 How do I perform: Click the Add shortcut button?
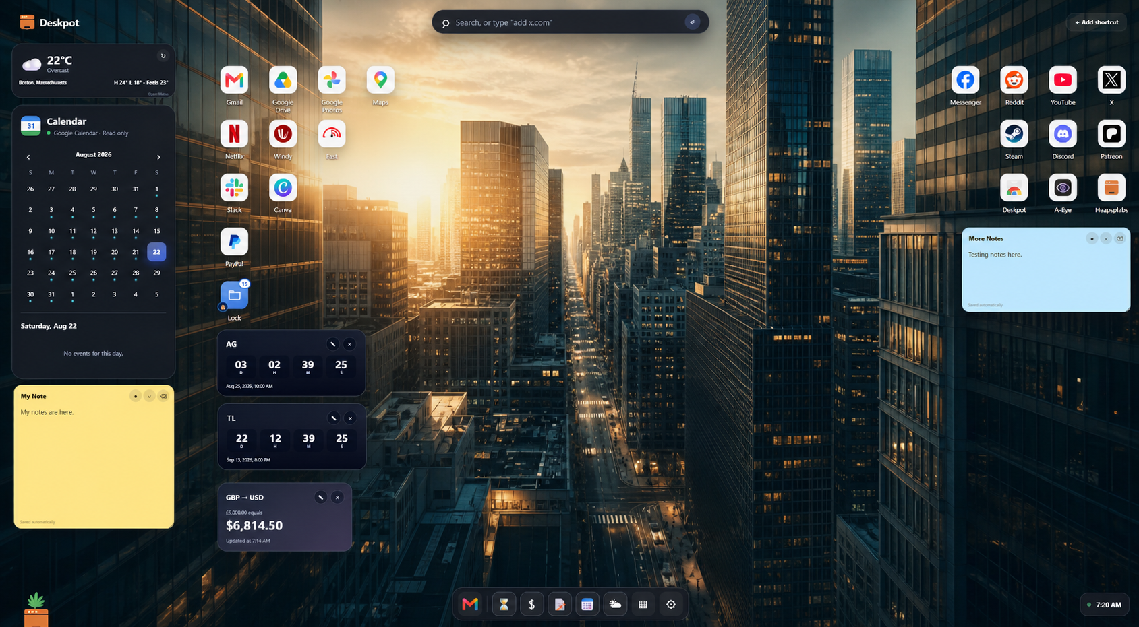coord(1096,22)
